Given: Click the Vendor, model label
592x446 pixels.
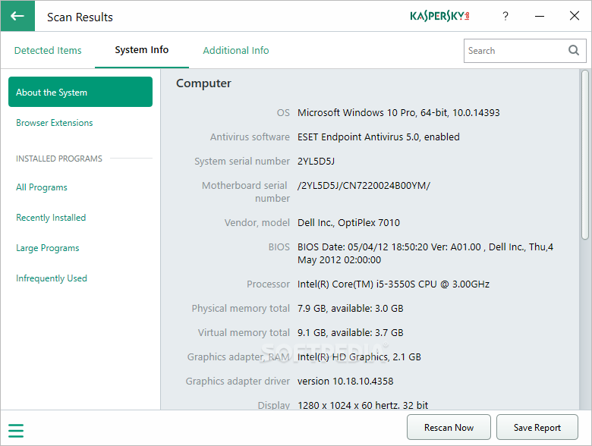Looking at the screenshot, I should click(x=257, y=223).
